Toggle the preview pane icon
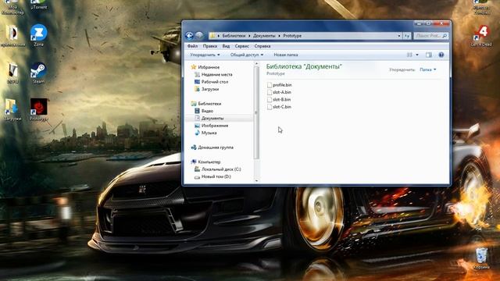 [429, 55]
